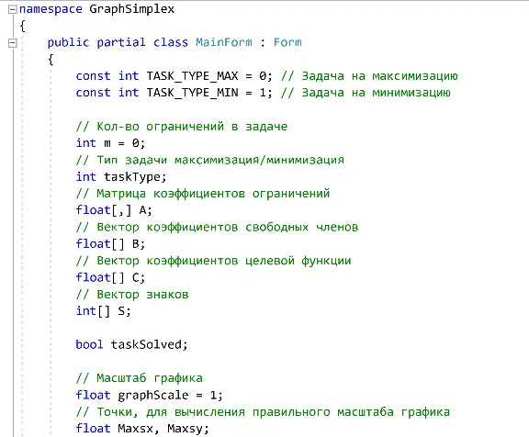Viewport: 529px width, 437px height.
Task: Click the 'int[] S;' declaration
Action: pyautogui.click(x=103, y=311)
